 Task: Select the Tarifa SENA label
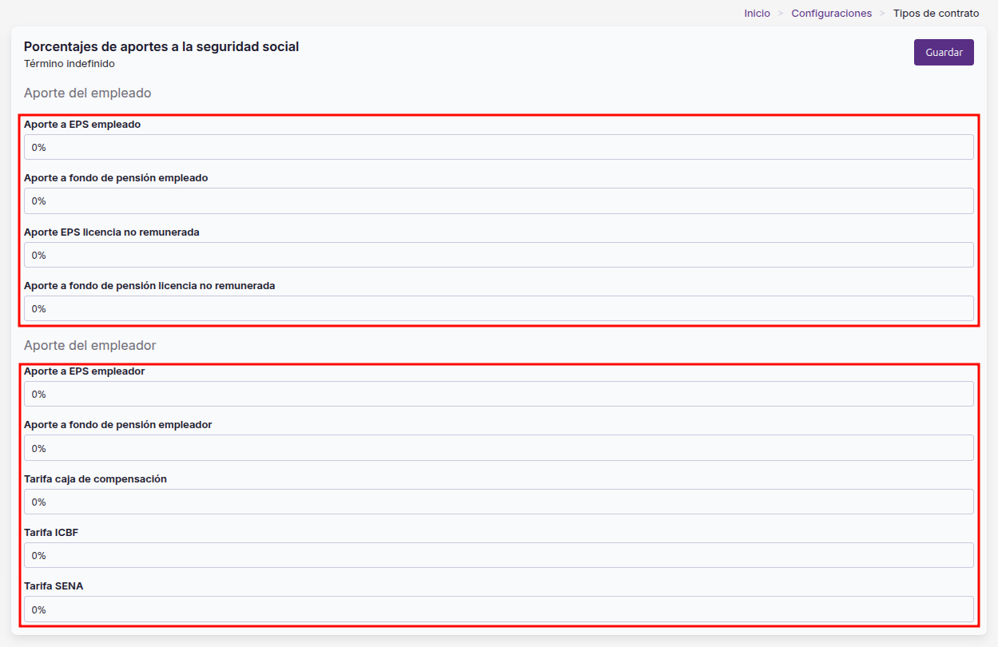click(54, 585)
